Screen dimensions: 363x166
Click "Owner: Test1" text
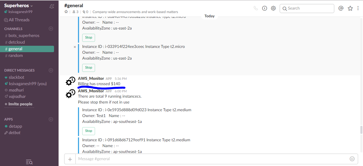[94, 116]
